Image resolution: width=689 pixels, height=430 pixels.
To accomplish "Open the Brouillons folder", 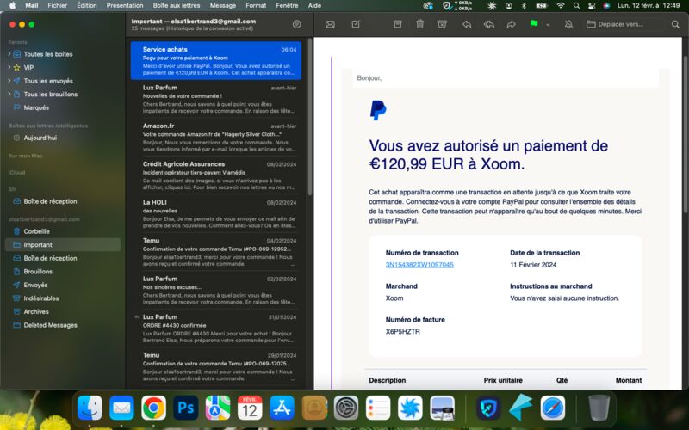I will click(38, 272).
